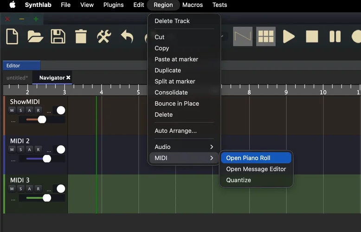361x232 pixels.
Task: Adjust the MIDI 3 volume slider
Action: (42, 198)
